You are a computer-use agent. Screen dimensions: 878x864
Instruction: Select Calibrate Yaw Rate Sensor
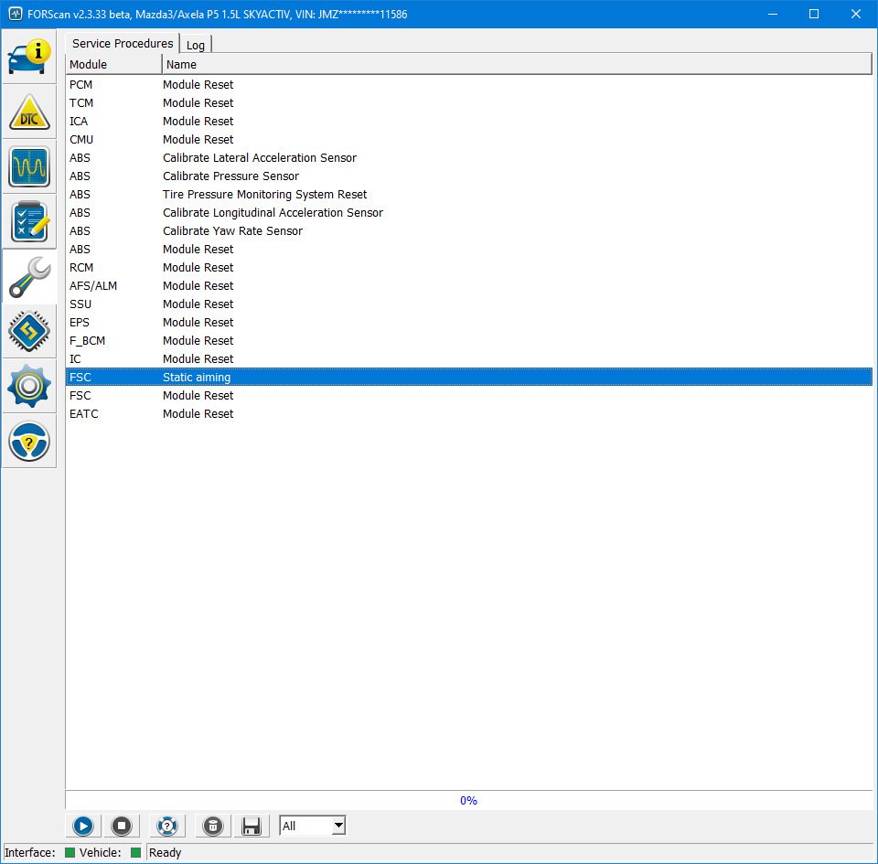click(x=468, y=231)
